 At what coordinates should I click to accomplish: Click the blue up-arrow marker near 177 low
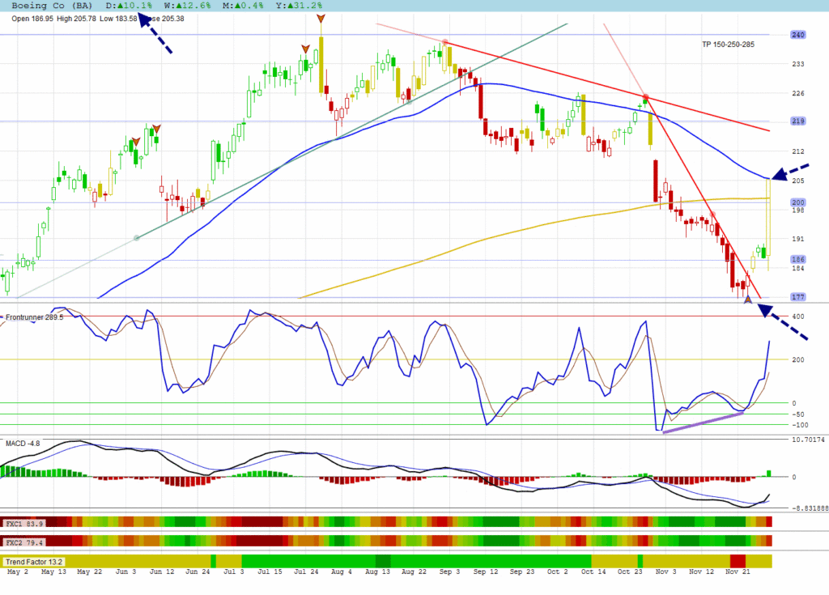748,300
